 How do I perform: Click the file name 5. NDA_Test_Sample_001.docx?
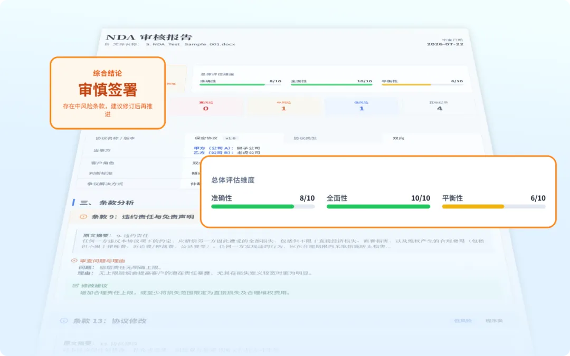pyautogui.click(x=191, y=44)
